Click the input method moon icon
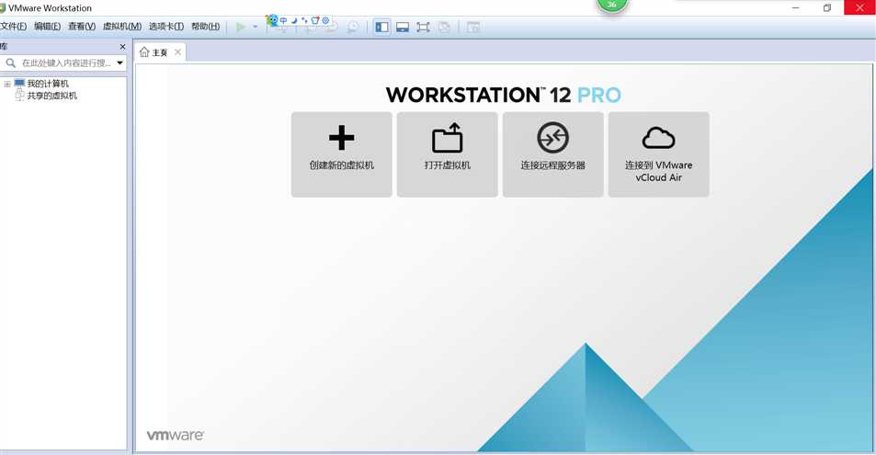This screenshot has height=455, width=876. tap(294, 20)
